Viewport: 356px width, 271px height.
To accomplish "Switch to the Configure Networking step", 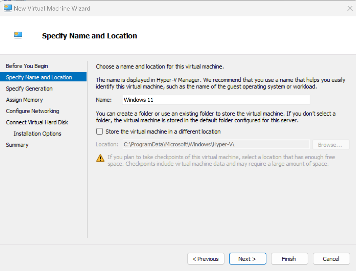I will pos(32,111).
